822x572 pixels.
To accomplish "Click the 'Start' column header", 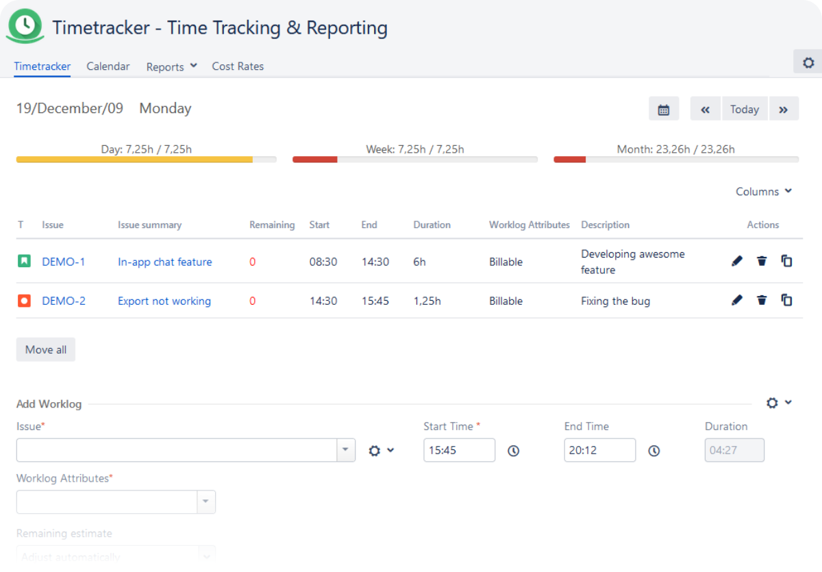I will (x=319, y=225).
